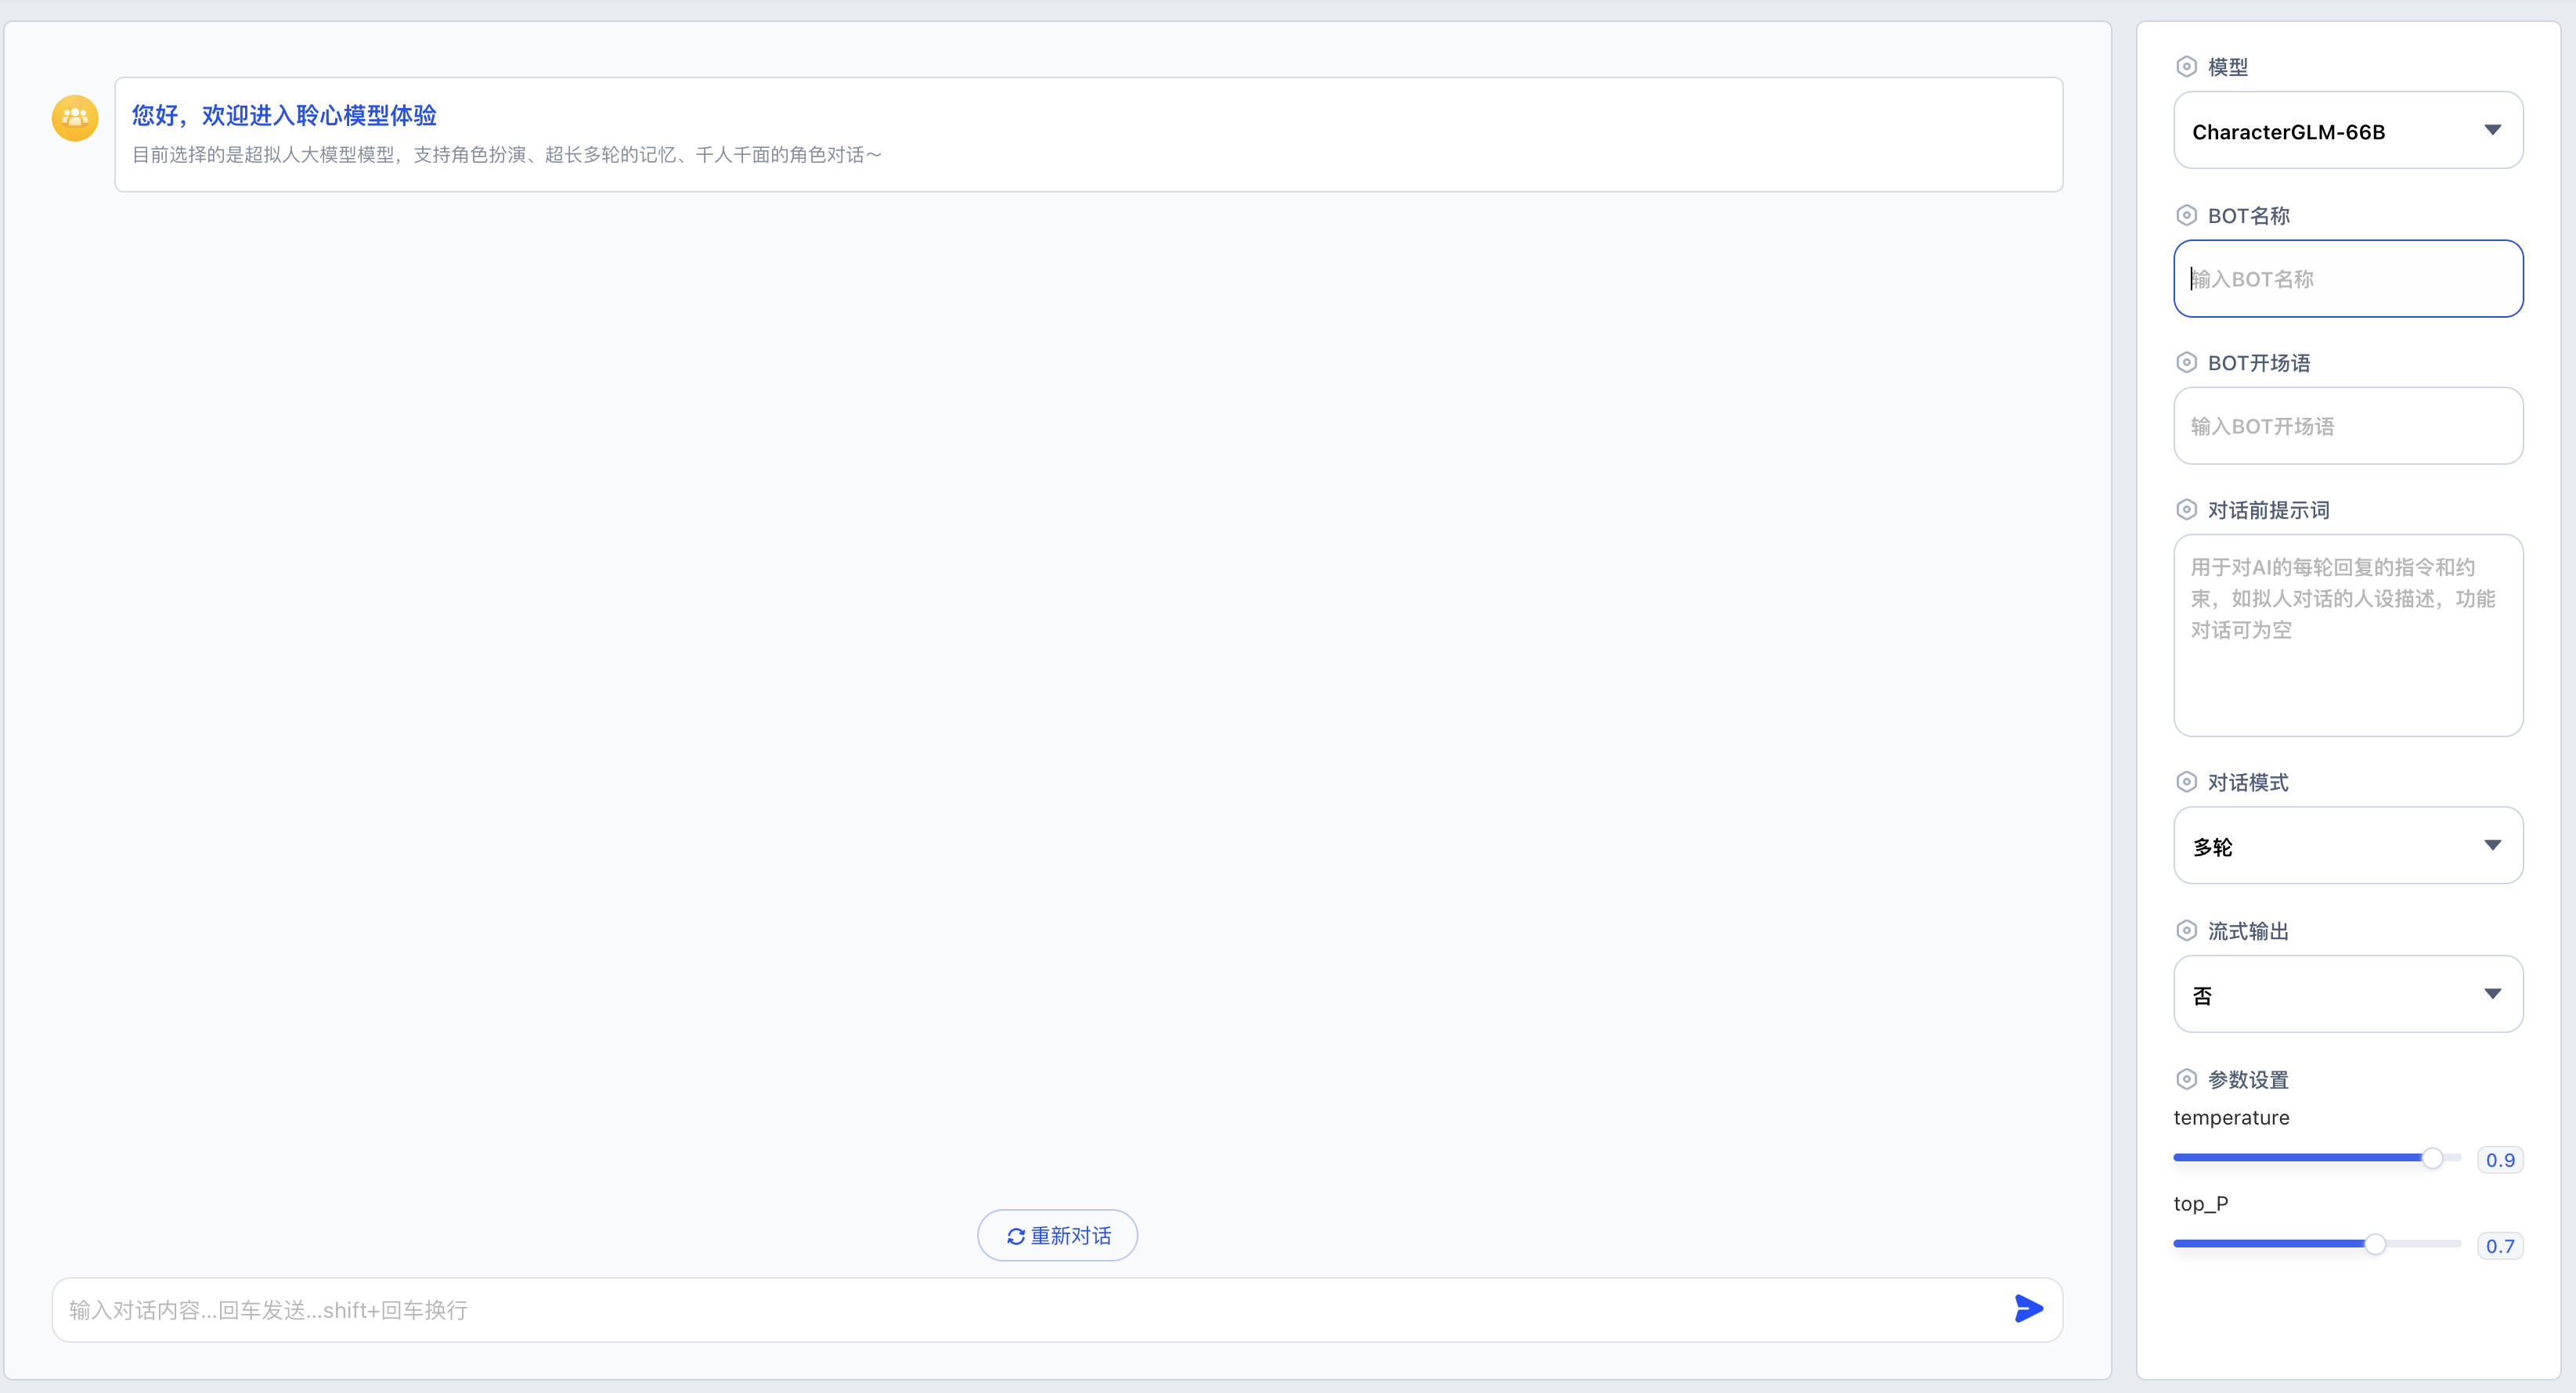Screen dimensions: 2576x1393
Task: Restart the chat with 重新对话 button
Action: 1057,1236
